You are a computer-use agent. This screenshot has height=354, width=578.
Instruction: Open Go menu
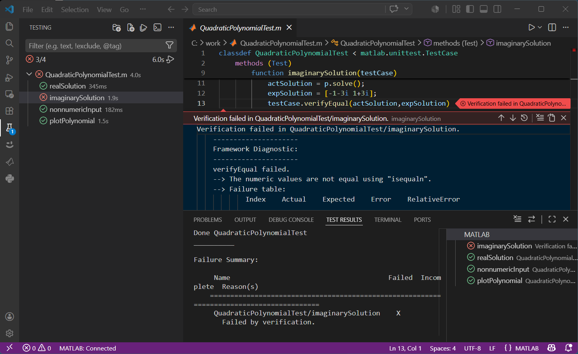coord(124,9)
